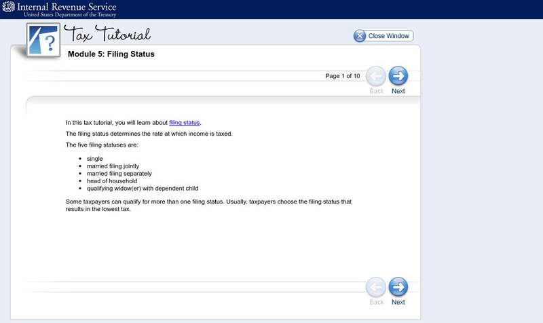Click the top Next text label
Viewport: 543px width, 323px height.
pos(398,91)
